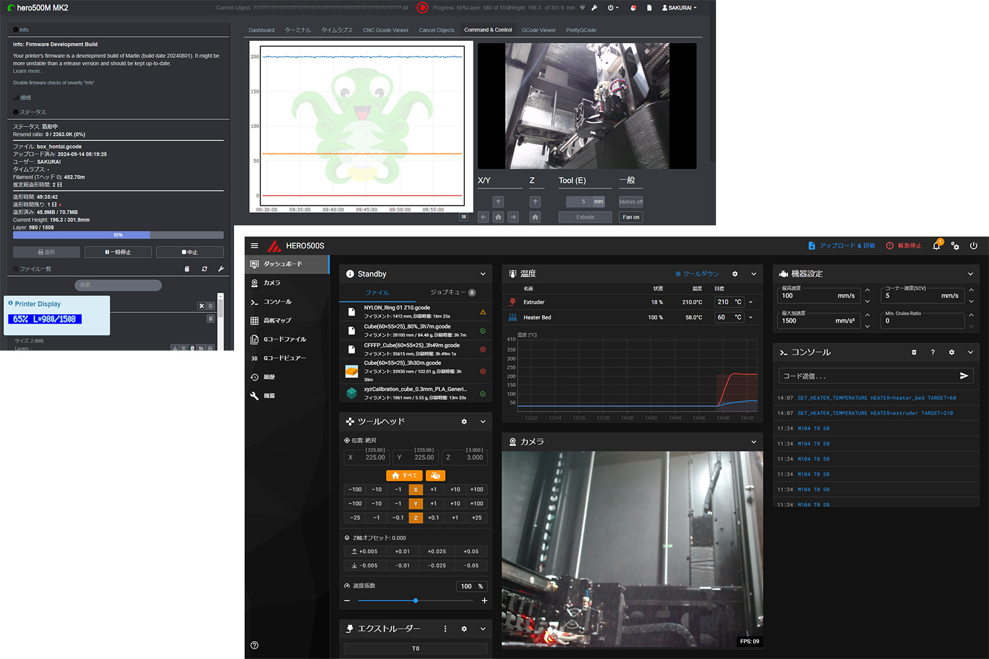Click the console help question mark icon

pos(932,353)
